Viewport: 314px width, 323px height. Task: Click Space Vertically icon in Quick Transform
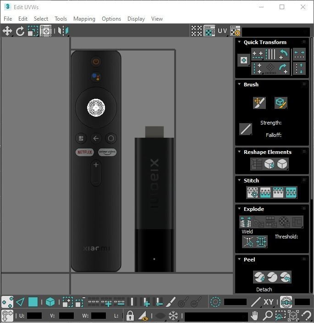[x=299, y=68]
